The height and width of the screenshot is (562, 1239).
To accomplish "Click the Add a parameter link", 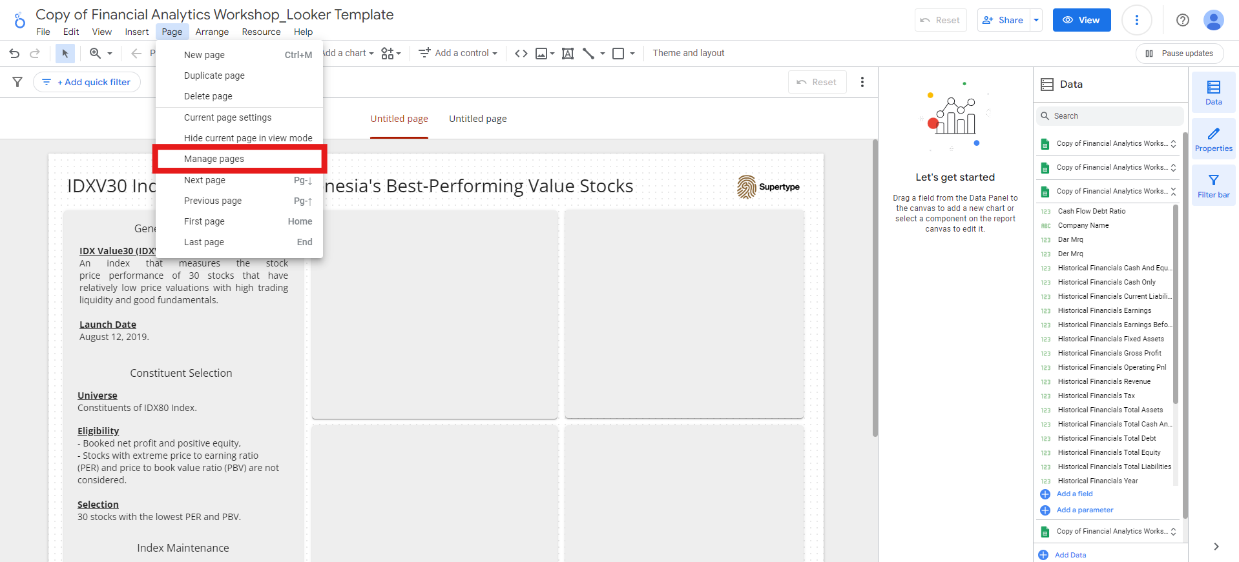I will pyautogui.click(x=1085, y=510).
